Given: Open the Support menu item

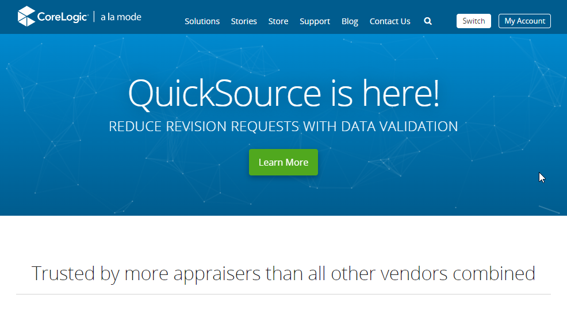Looking at the screenshot, I should coord(315,21).
